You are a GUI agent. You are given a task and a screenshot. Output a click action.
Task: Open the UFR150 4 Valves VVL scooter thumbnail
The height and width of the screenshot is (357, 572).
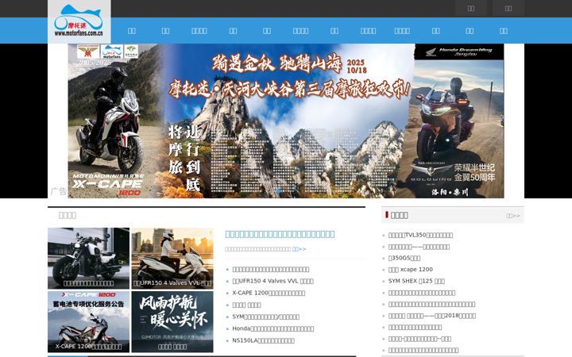172,259
